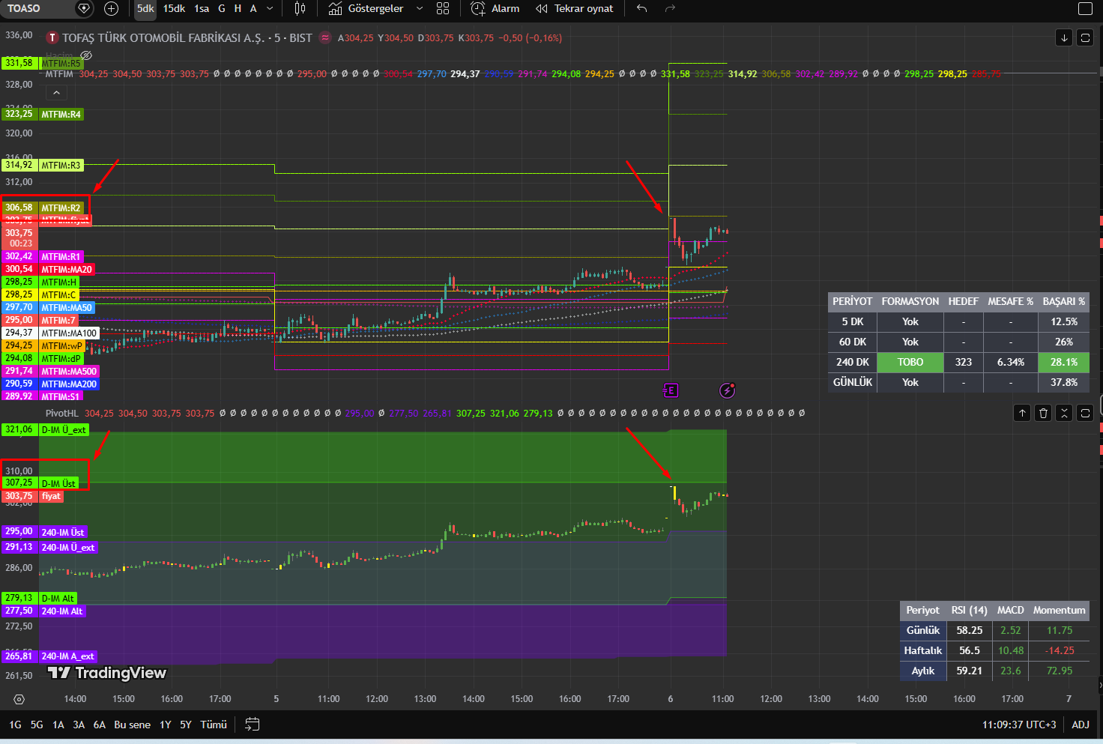Set date range to 1A

click(58, 725)
